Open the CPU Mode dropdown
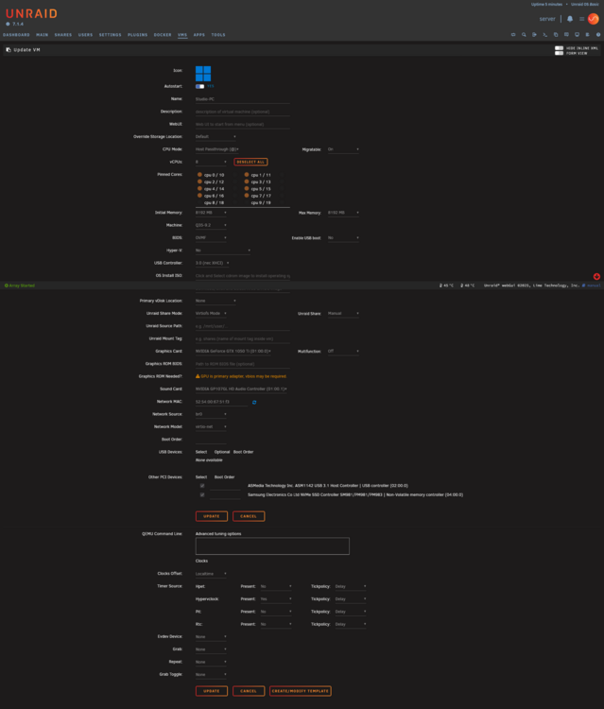This screenshot has height=709, width=604. pos(217,149)
